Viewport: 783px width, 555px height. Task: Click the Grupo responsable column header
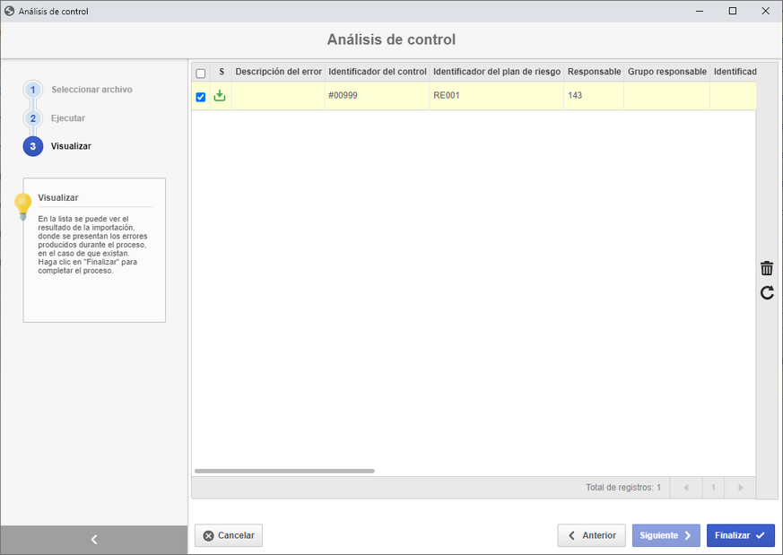pos(667,72)
